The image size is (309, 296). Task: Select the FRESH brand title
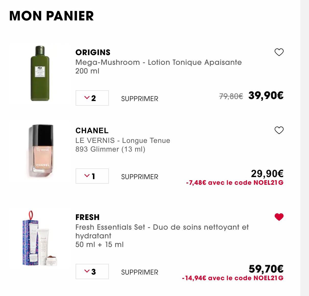point(87,217)
